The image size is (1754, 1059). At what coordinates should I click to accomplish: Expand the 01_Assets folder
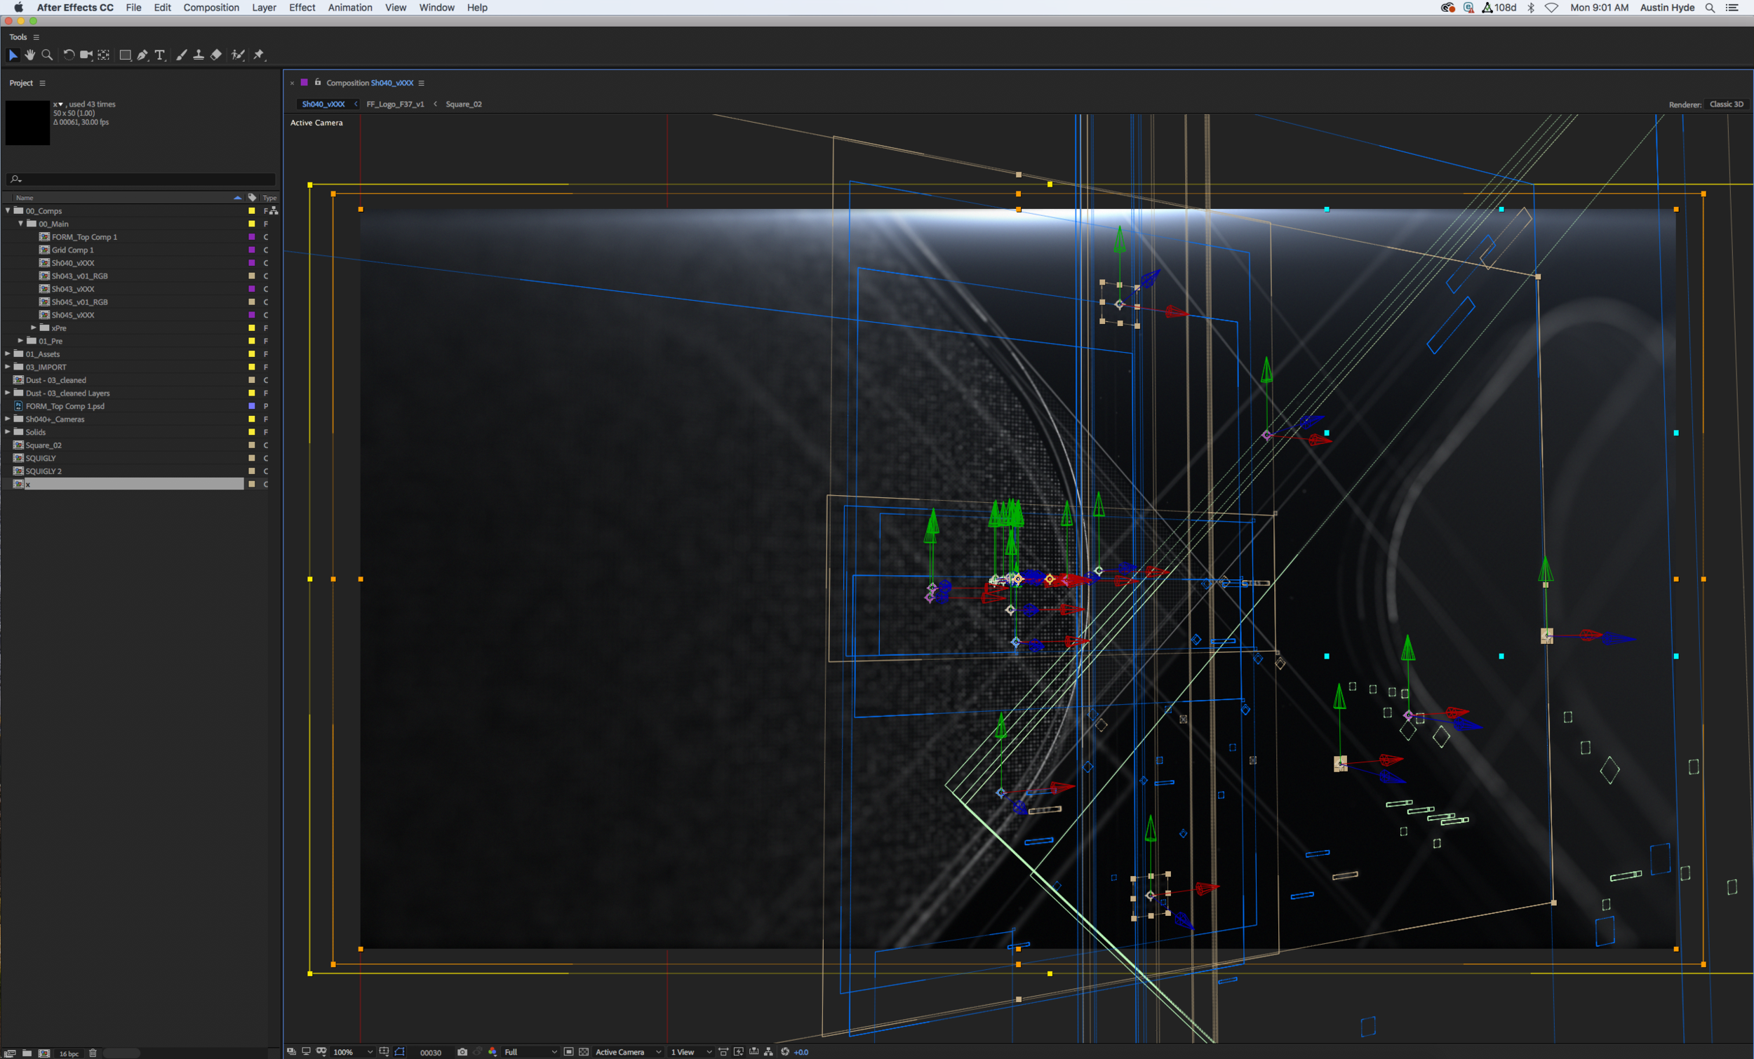click(8, 353)
